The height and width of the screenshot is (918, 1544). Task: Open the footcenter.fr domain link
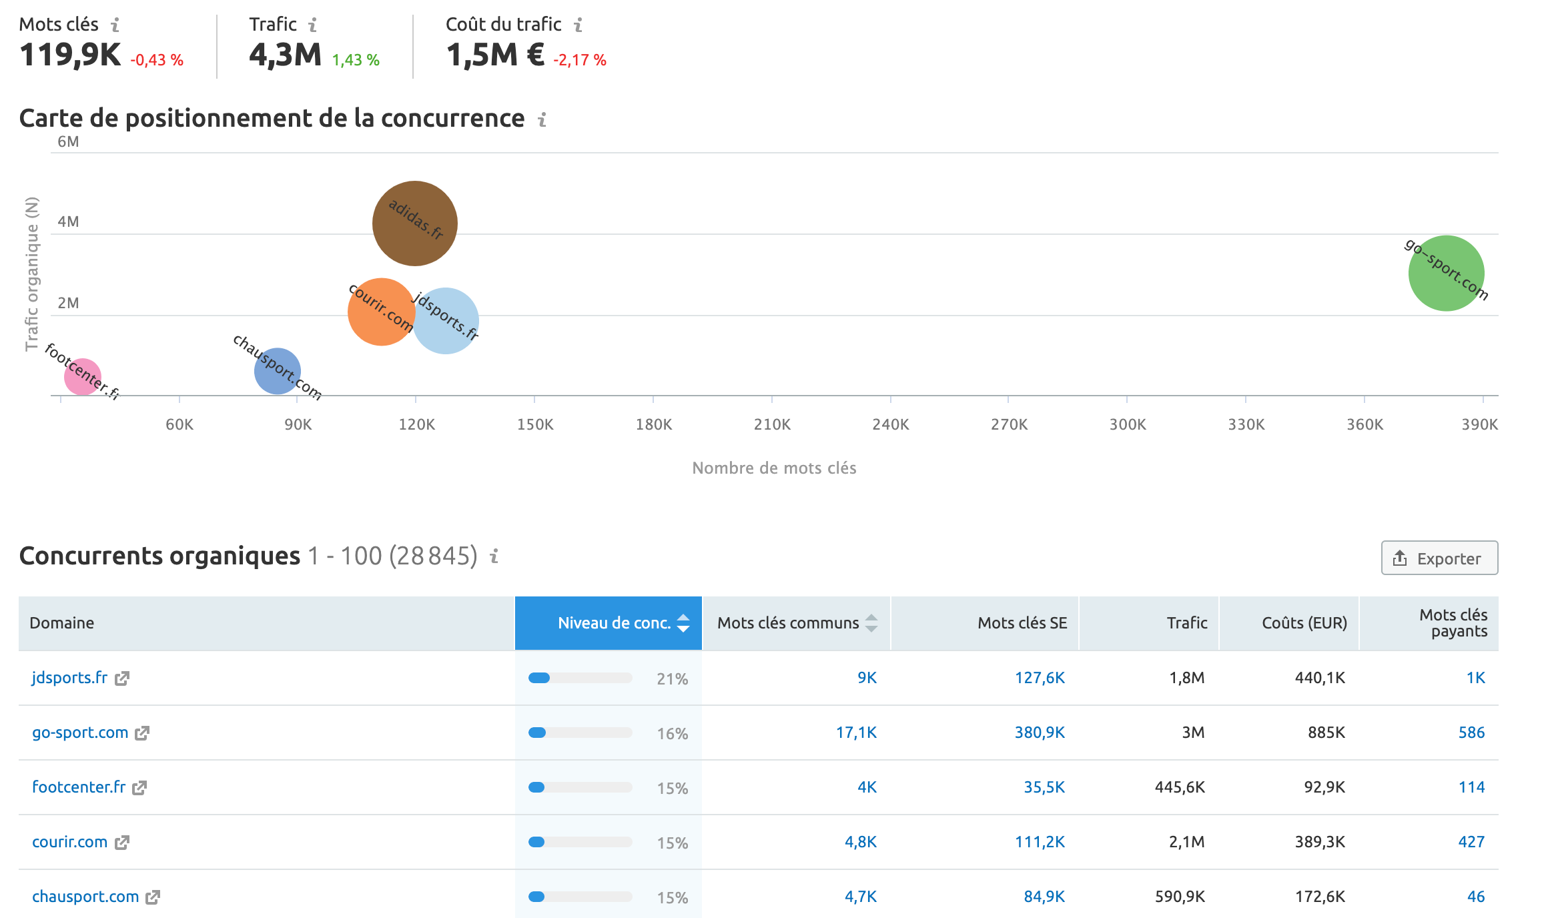click(79, 787)
